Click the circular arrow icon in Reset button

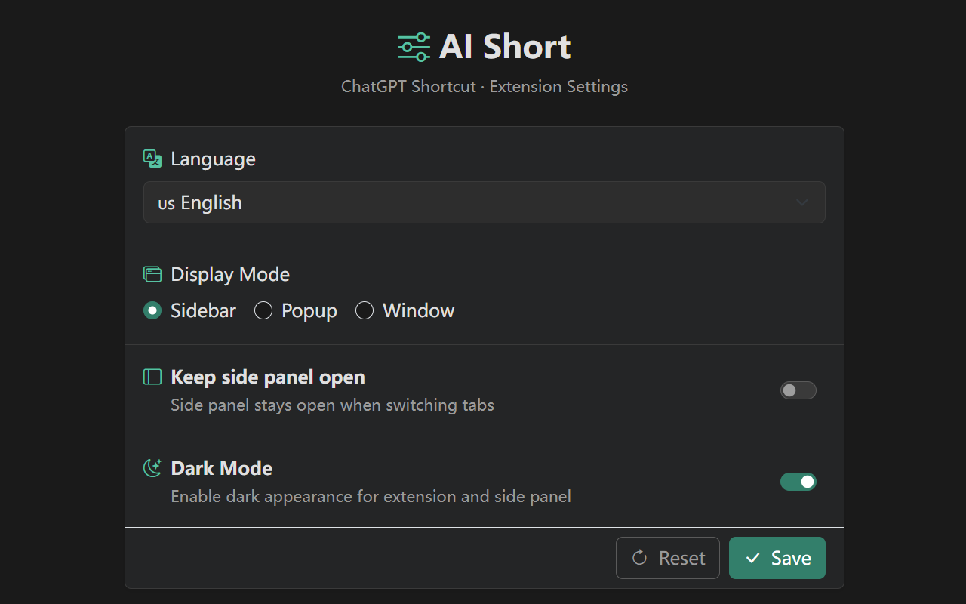(x=639, y=558)
